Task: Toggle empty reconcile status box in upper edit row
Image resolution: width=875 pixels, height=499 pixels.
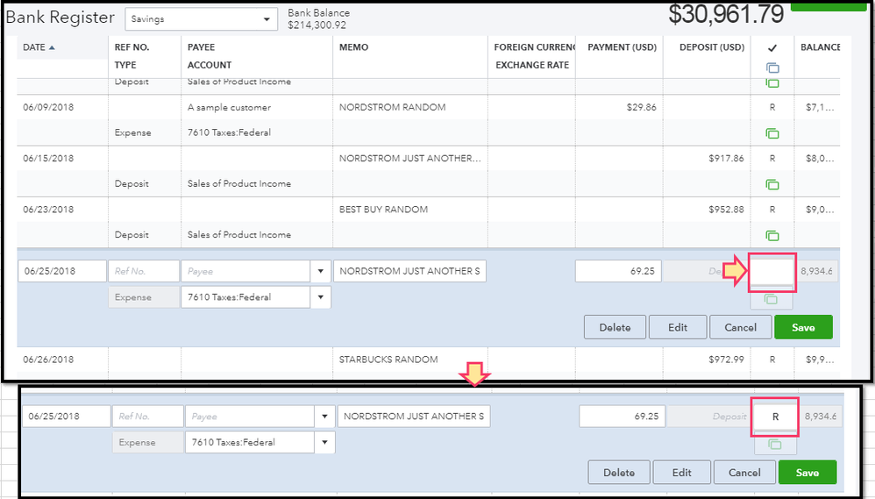Action: [x=772, y=272]
